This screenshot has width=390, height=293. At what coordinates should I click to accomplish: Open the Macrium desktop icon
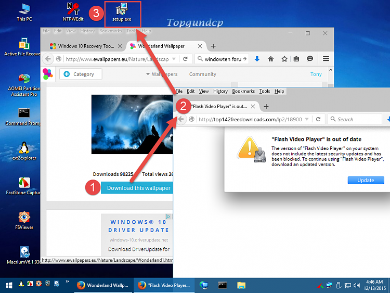[23, 255]
